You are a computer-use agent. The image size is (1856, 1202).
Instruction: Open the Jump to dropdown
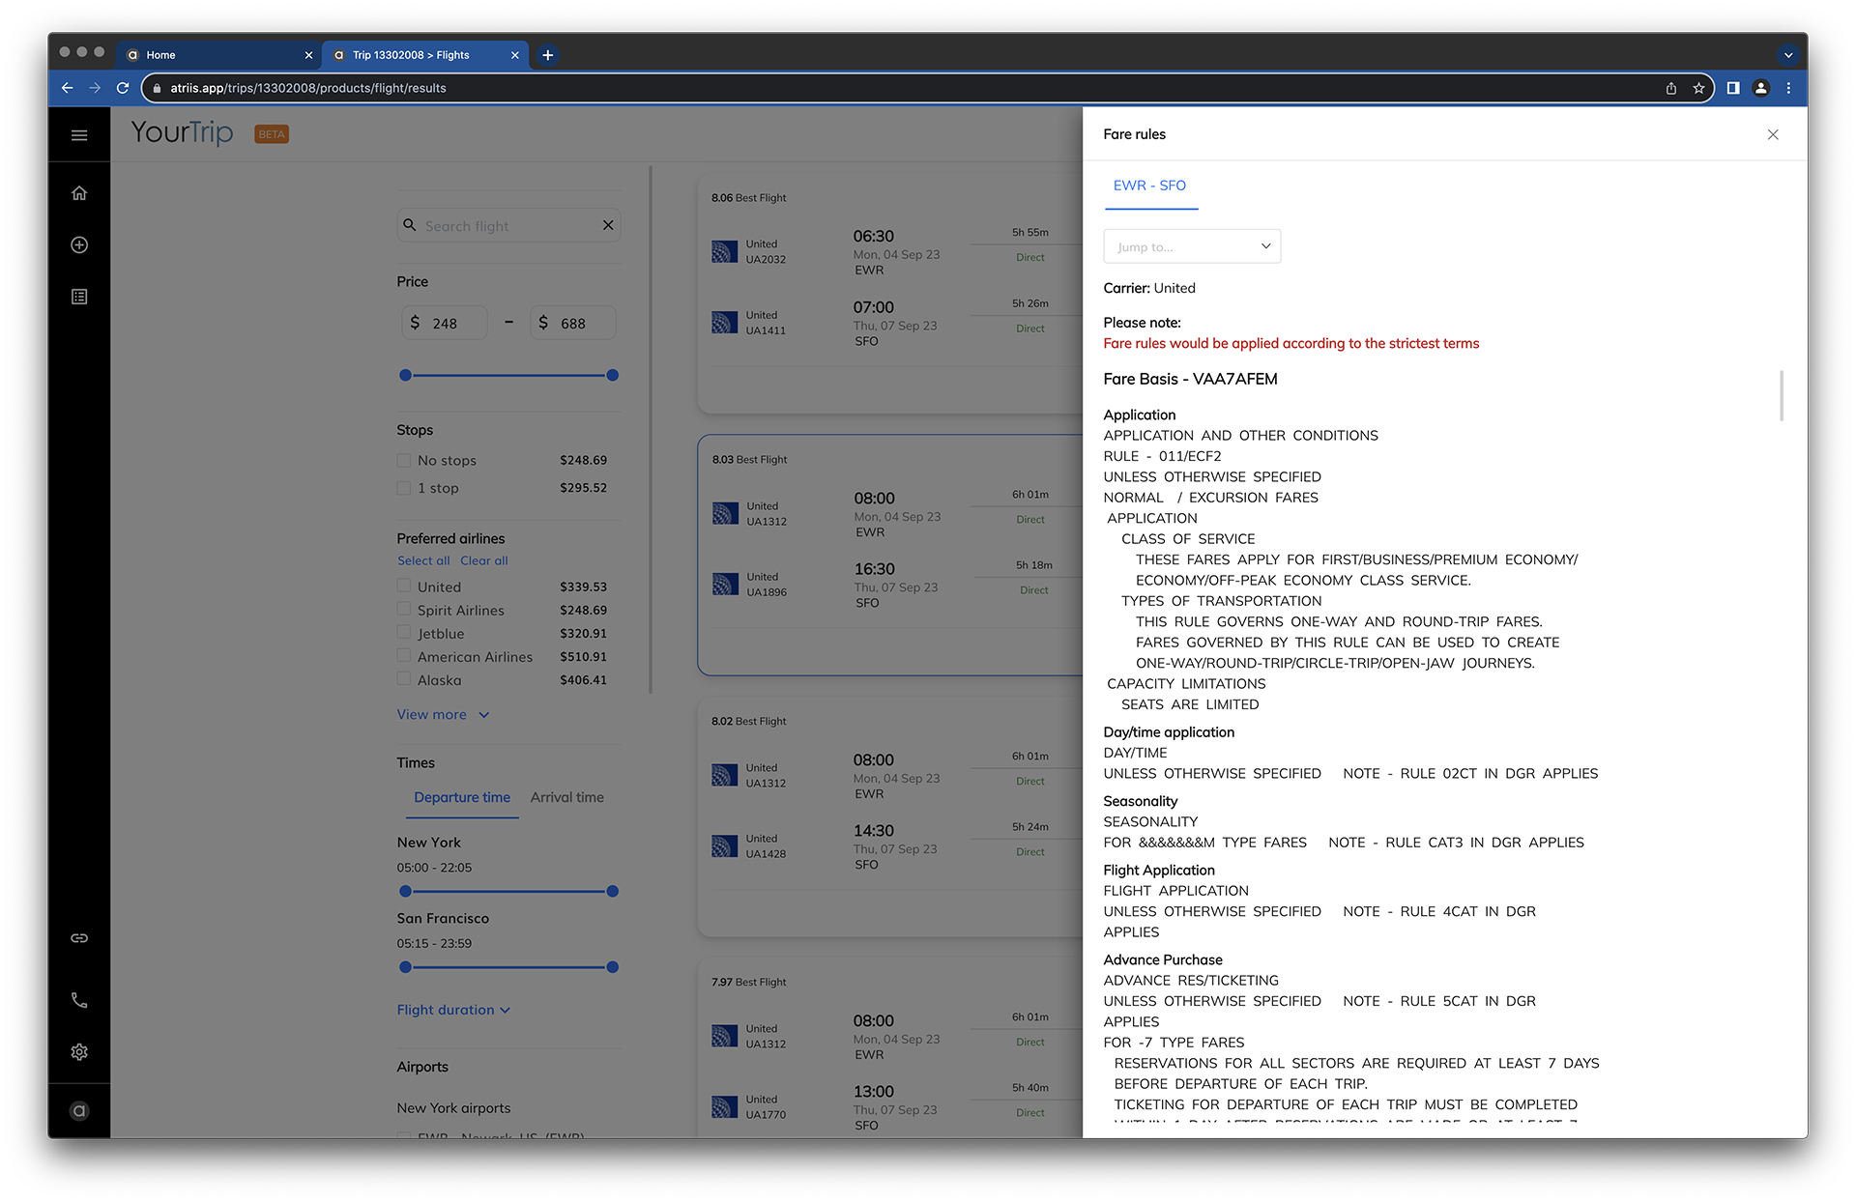click(1192, 246)
